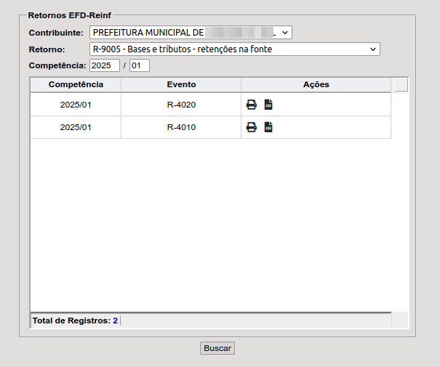Download the CSV file for R-4010
The height and width of the screenshot is (367, 440).
268,127
